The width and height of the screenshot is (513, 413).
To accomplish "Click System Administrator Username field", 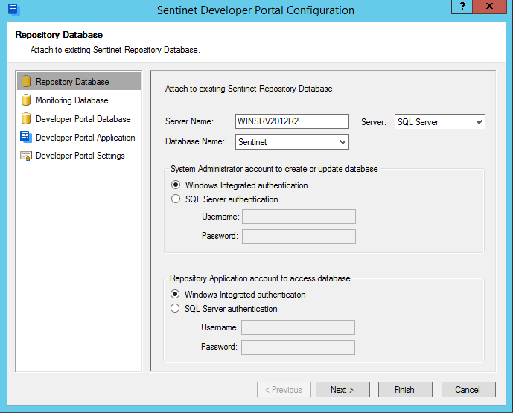I will point(299,217).
